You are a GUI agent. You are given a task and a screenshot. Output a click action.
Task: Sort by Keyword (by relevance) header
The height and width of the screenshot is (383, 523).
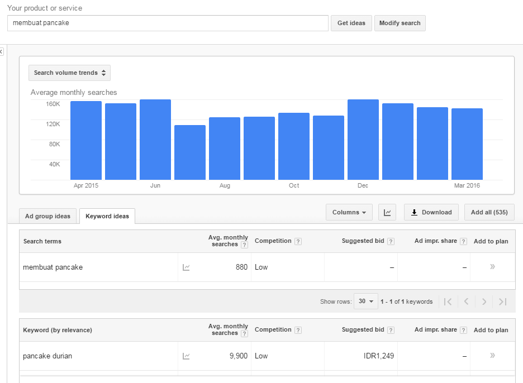click(58, 330)
